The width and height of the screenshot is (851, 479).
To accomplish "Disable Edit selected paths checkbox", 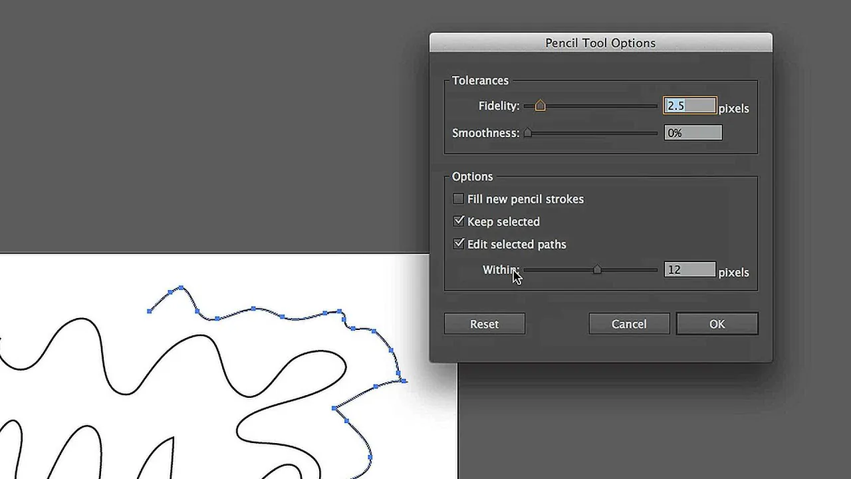I will 458,244.
